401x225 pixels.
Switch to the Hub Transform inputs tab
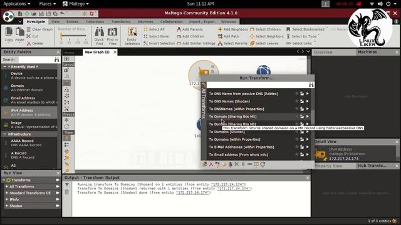(372, 166)
